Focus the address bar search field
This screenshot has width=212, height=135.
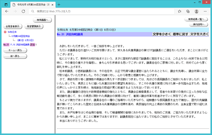coord(101,11)
